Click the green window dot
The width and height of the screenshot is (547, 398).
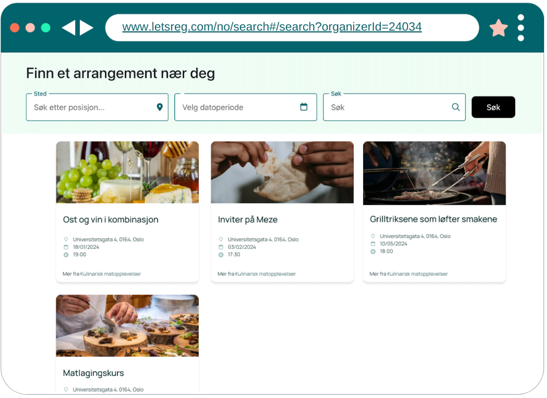[46, 28]
